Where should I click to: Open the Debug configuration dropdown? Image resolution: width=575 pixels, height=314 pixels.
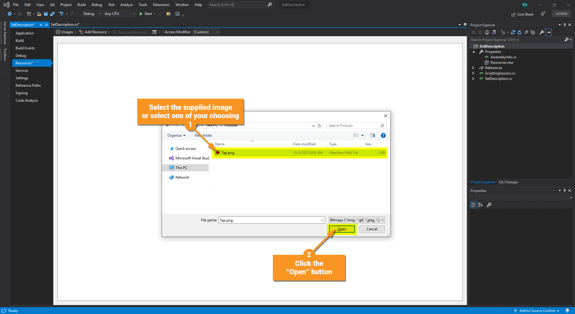(92, 14)
